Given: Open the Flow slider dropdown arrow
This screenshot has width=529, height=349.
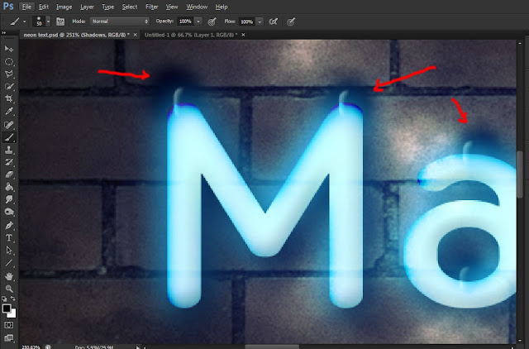Looking at the screenshot, I should click(x=260, y=22).
